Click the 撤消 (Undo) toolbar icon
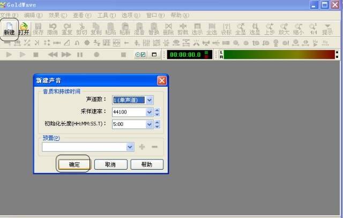The height and width of the screenshot is (218, 343). (x=53, y=29)
